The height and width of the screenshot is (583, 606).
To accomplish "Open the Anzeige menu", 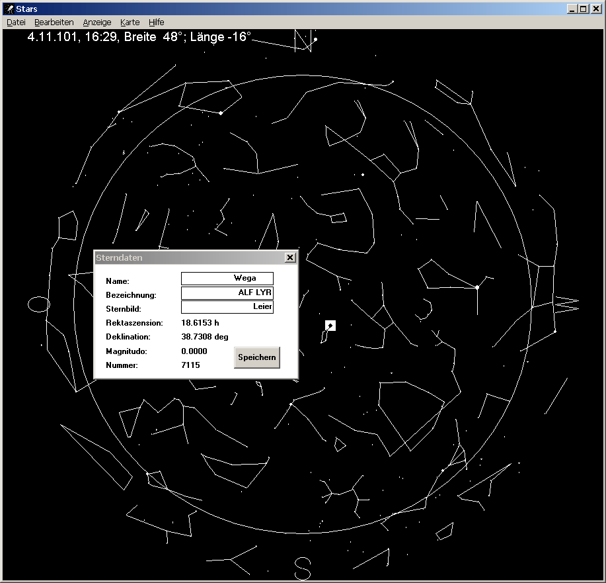I will click(x=97, y=22).
